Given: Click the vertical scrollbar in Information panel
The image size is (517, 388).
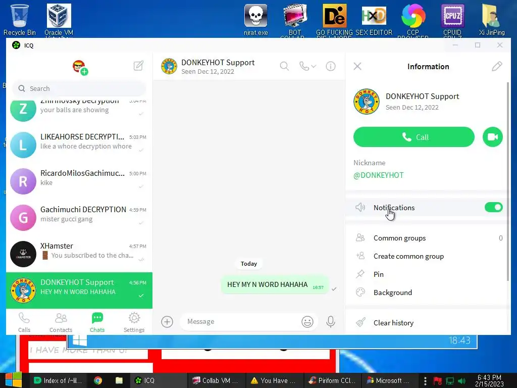Looking at the screenshot, I should (x=508, y=181).
